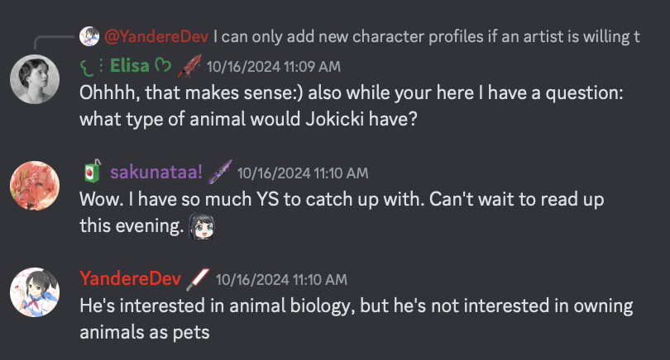Viewport: 670px width, 360px height.
Task: Open Elisa's profile picture
Action: (35, 79)
